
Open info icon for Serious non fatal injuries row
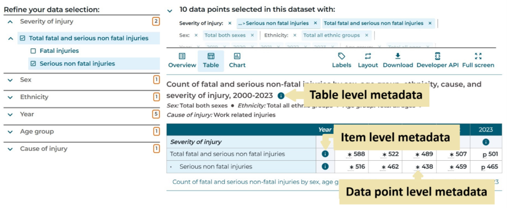325,167
